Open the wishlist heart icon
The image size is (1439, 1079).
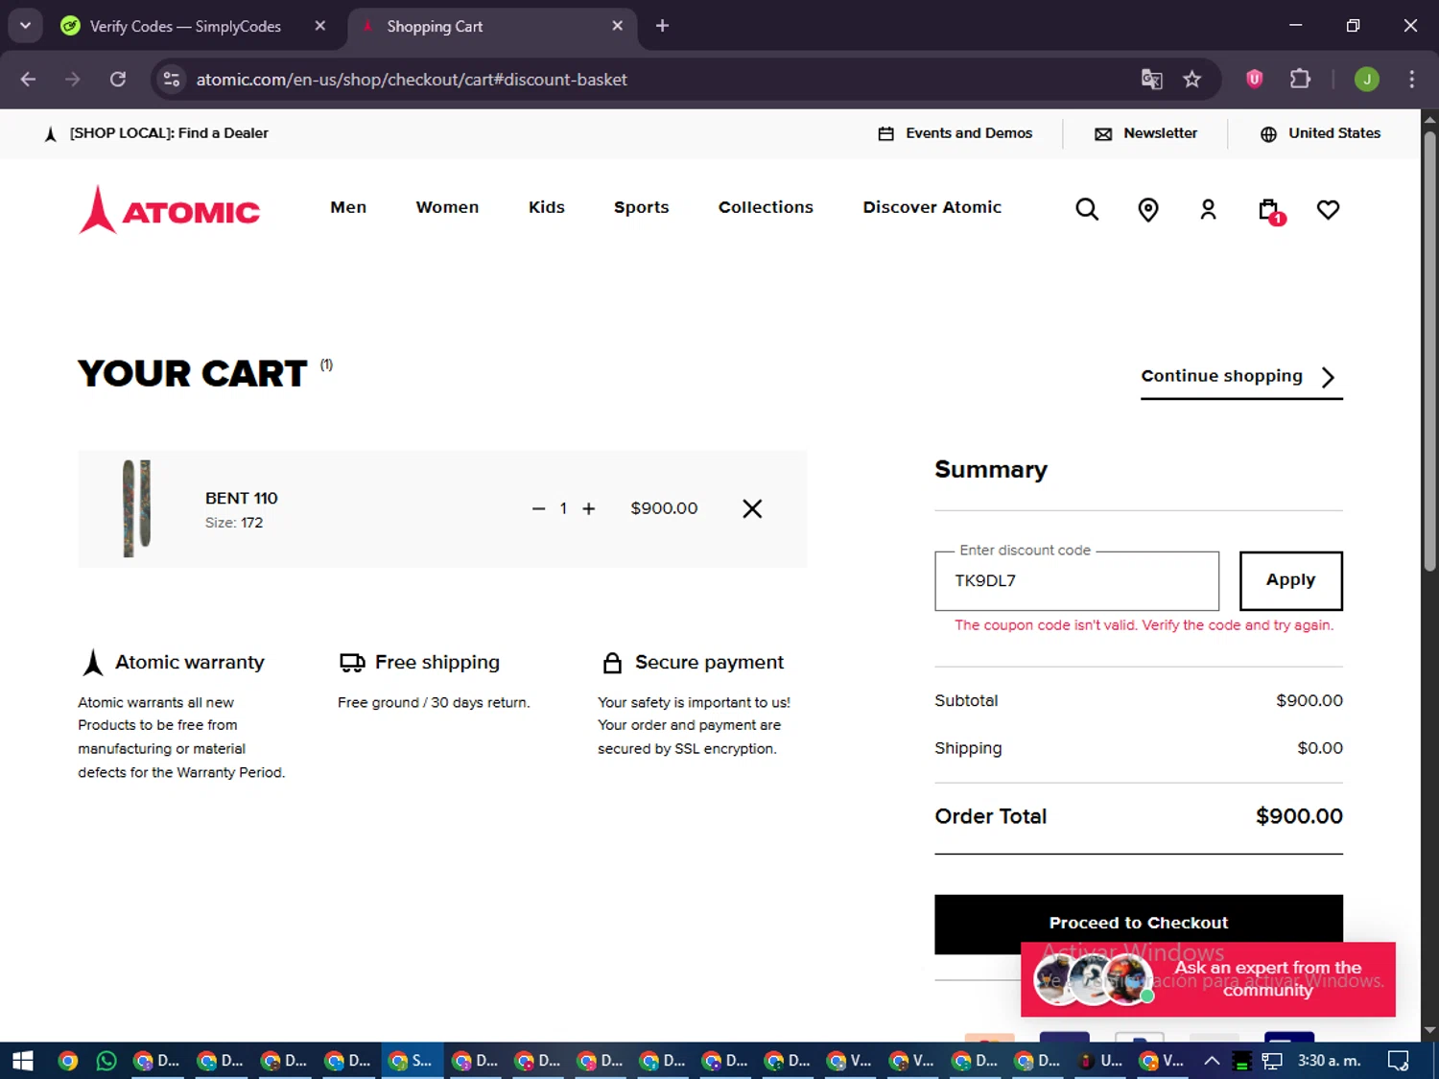click(1328, 209)
